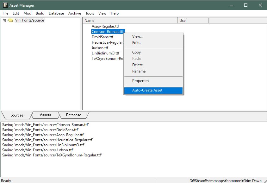Select Edit... in the context menu

click(x=137, y=43)
